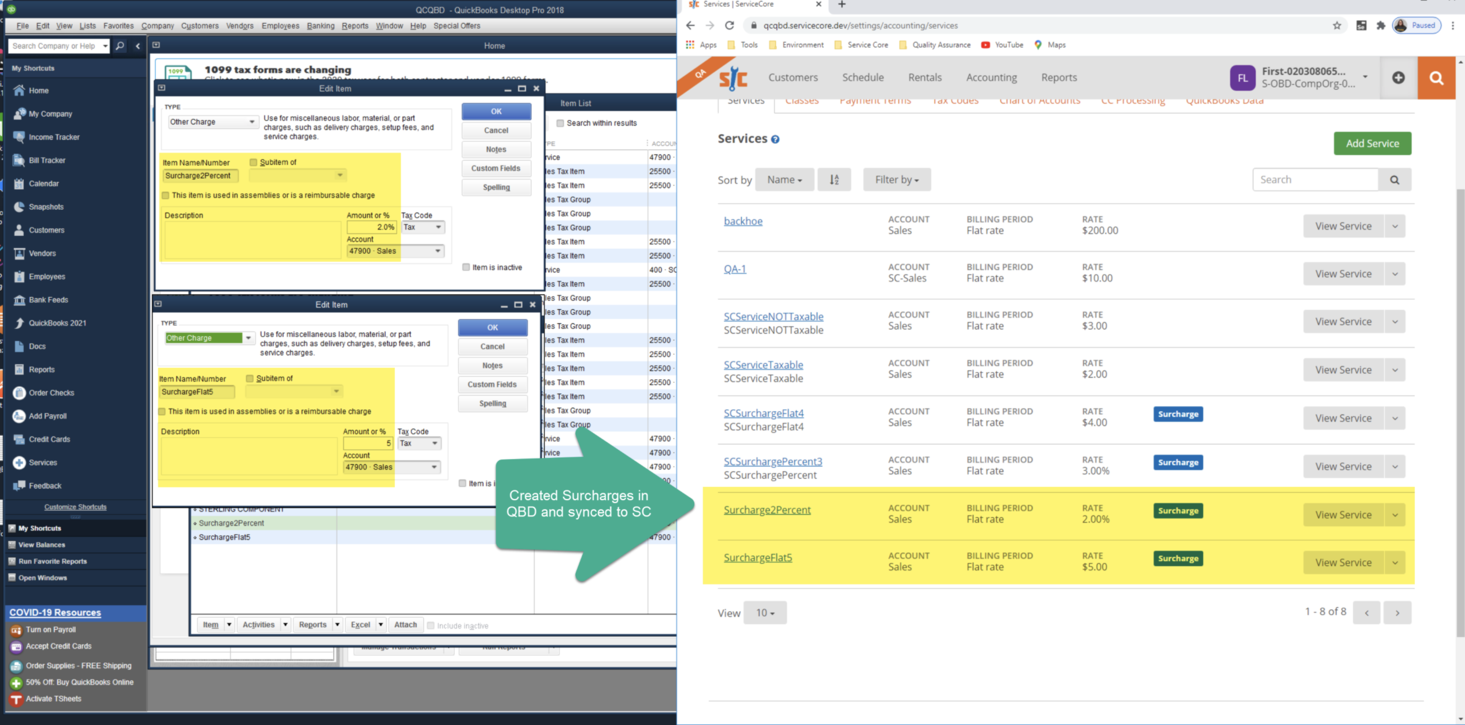1465x725 pixels.
Task: Open the QuickBooks Vendors menu
Action: coord(240,25)
